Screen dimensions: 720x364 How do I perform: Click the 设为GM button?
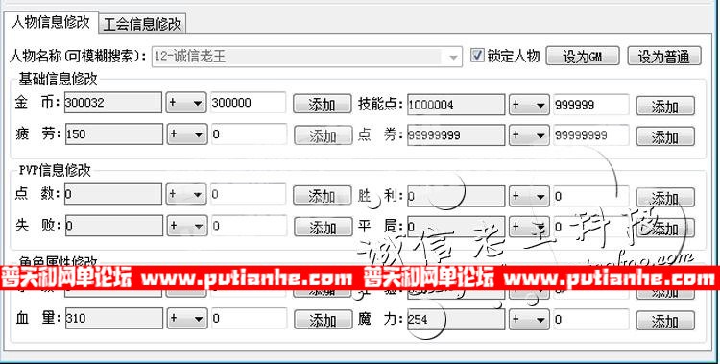tap(583, 57)
